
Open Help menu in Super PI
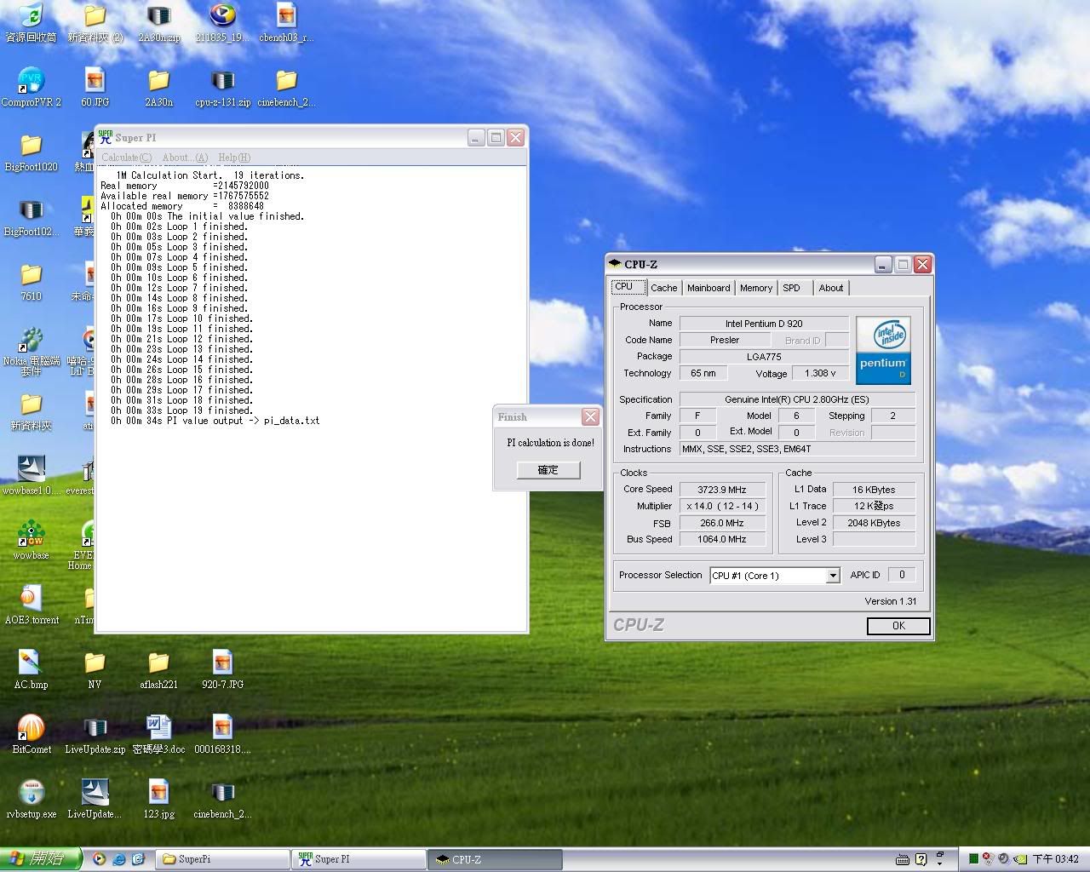pos(234,158)
